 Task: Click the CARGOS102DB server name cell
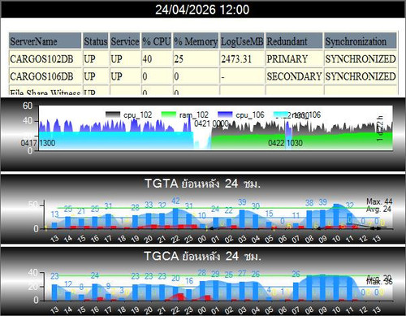click(x=45, y=58)
